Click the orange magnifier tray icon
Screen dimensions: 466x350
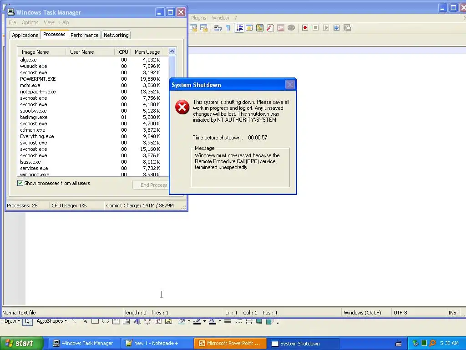432,343
